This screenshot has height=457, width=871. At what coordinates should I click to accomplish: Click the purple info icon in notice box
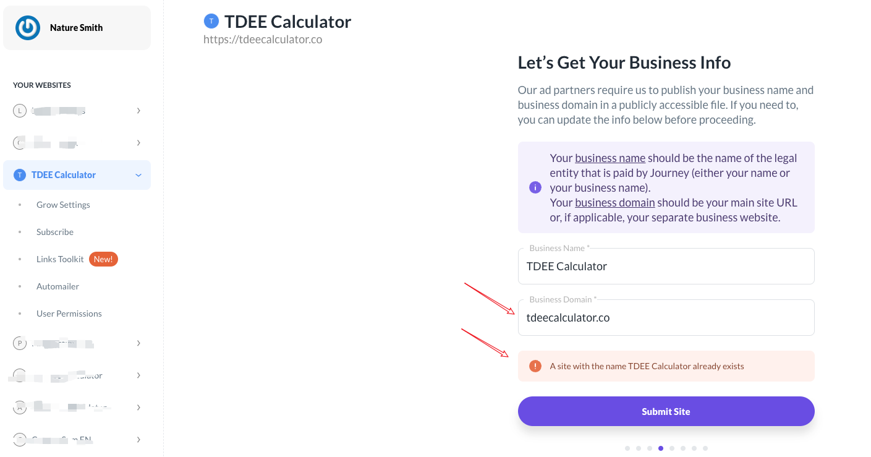click(535, 187)
